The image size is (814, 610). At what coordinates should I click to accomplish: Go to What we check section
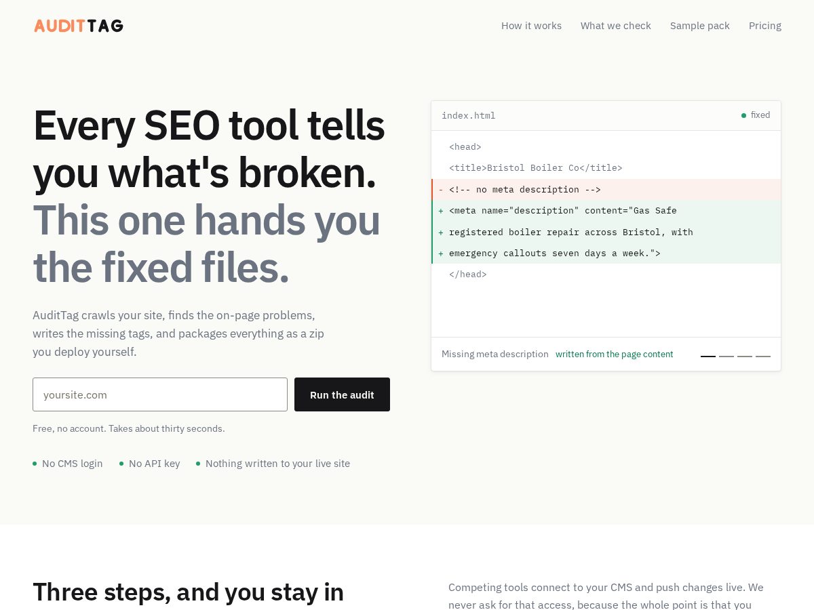[x=615, y=26]
